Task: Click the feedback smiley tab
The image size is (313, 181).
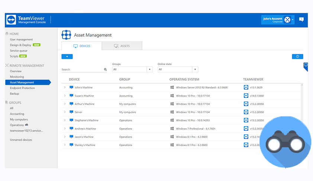Action: point(306,67)
